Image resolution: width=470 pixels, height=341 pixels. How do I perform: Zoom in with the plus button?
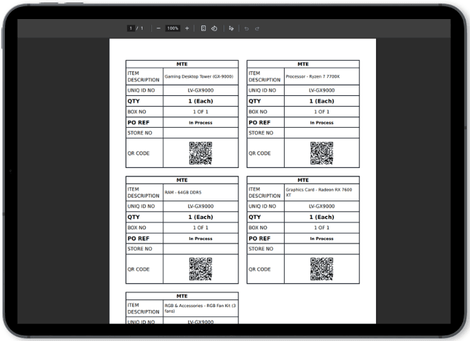click(187, 28)
